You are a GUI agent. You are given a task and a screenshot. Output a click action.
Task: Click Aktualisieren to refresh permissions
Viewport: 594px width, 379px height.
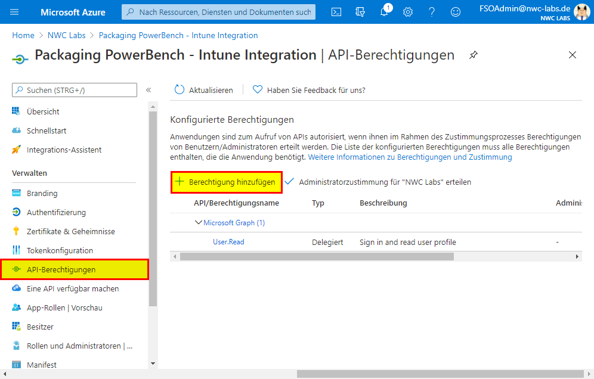203,90
